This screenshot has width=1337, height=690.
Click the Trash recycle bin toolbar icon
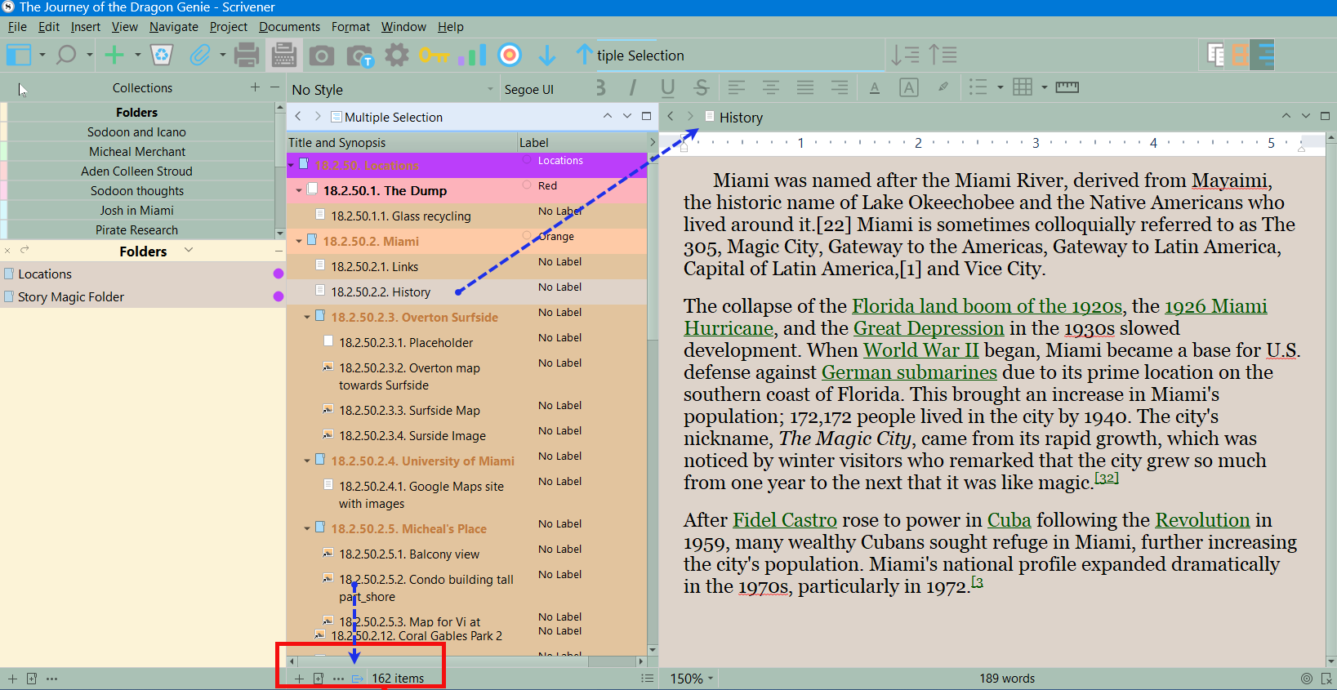pyautogui.click(x=162, y=55)
